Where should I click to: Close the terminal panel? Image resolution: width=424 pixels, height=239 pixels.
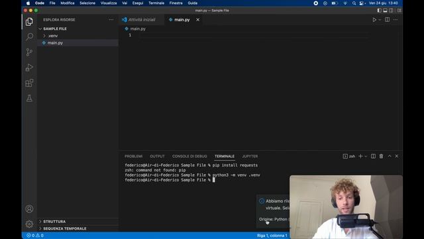[397, 157]
